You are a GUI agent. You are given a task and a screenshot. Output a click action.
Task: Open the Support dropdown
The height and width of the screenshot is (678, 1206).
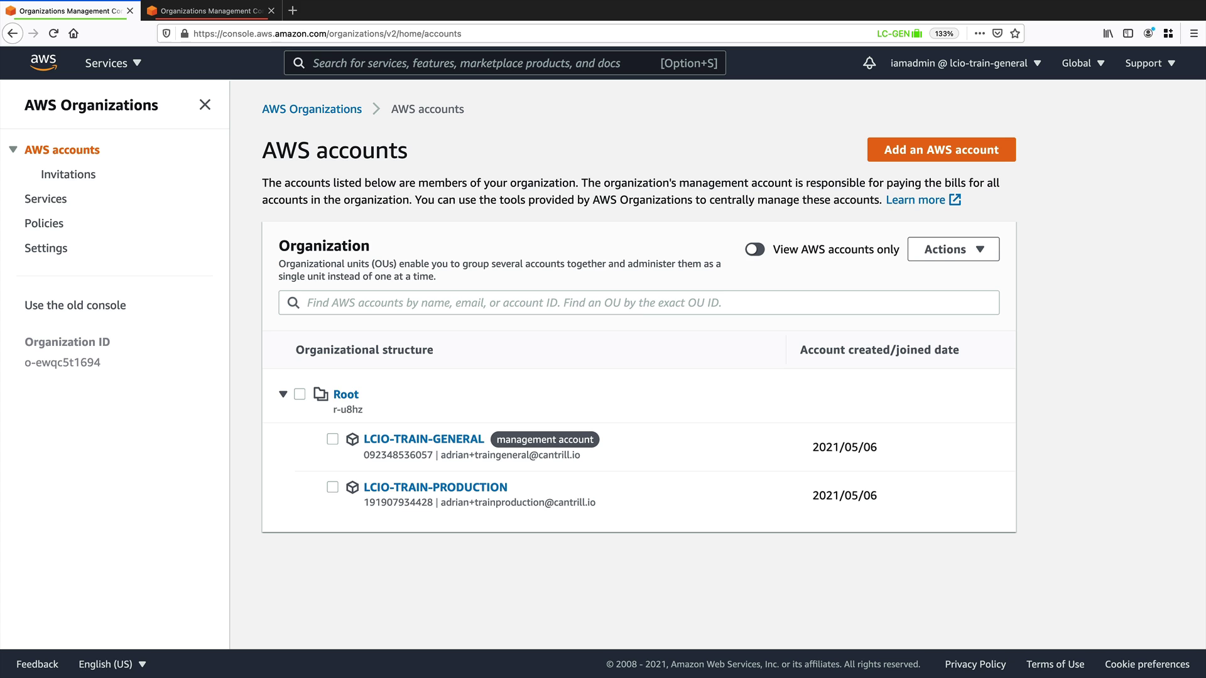pos(1150,63)
